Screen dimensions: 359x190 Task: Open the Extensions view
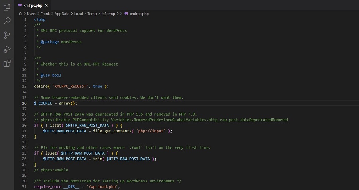pyautogui.click(x=7, y=64)
